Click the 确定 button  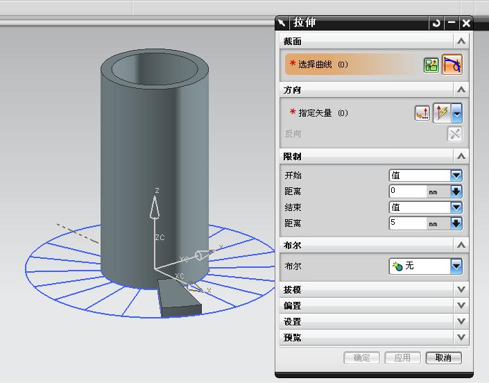click(362, 358)
